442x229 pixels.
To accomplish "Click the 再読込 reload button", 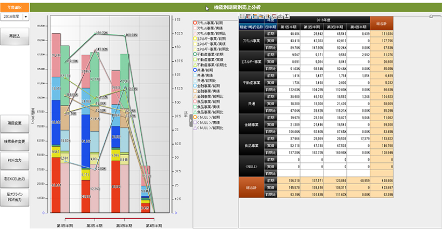I will tap(15, 36).
